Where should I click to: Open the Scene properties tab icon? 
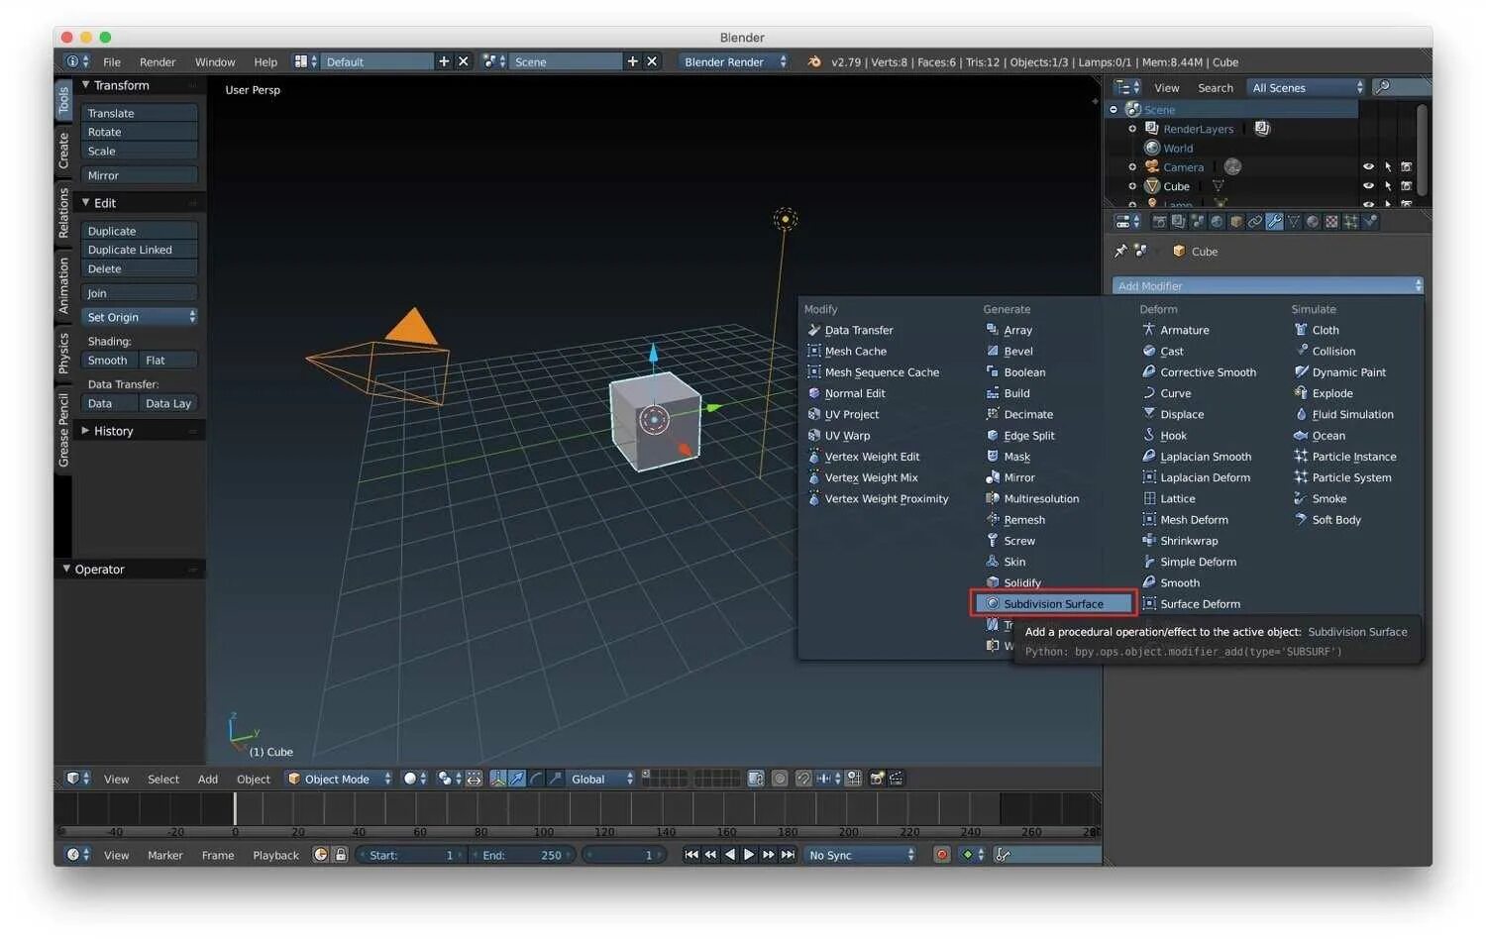click(x=1197, y=222)
